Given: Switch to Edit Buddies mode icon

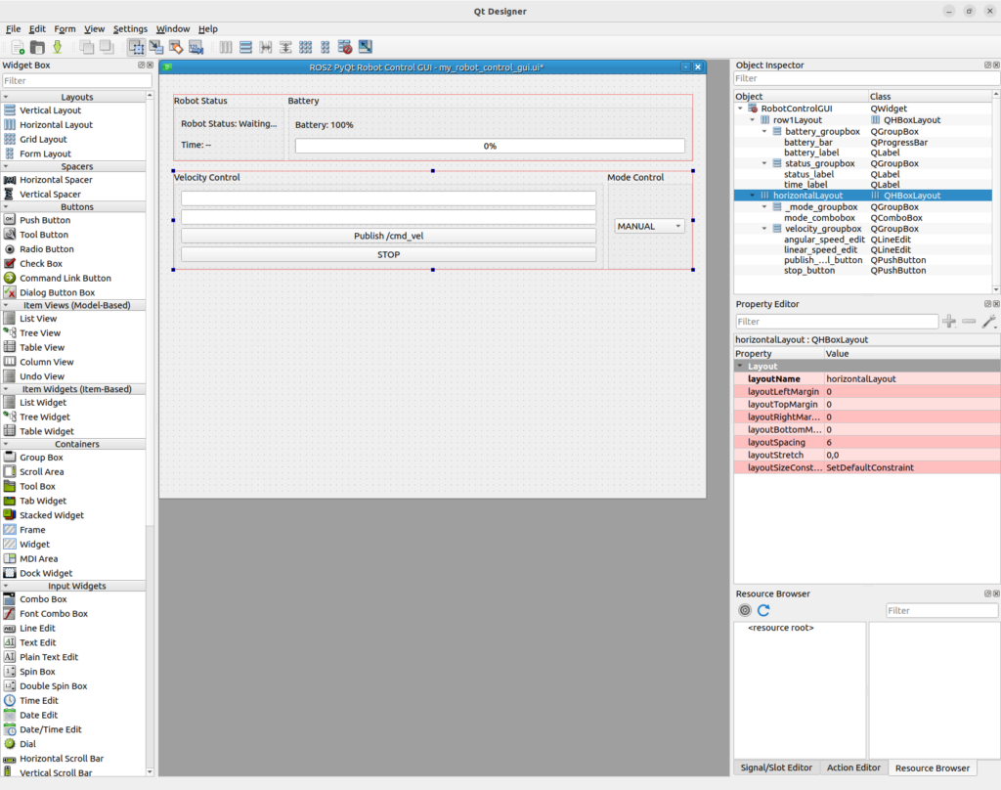Looking at the screenshot, I should point(176,47).
